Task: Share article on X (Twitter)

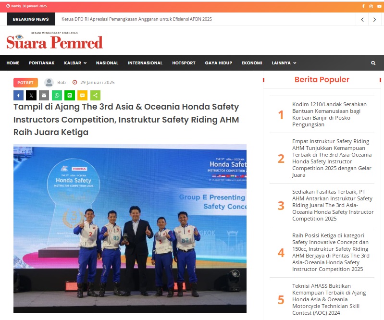Action: pyautogui.click(x=31, y=96)
